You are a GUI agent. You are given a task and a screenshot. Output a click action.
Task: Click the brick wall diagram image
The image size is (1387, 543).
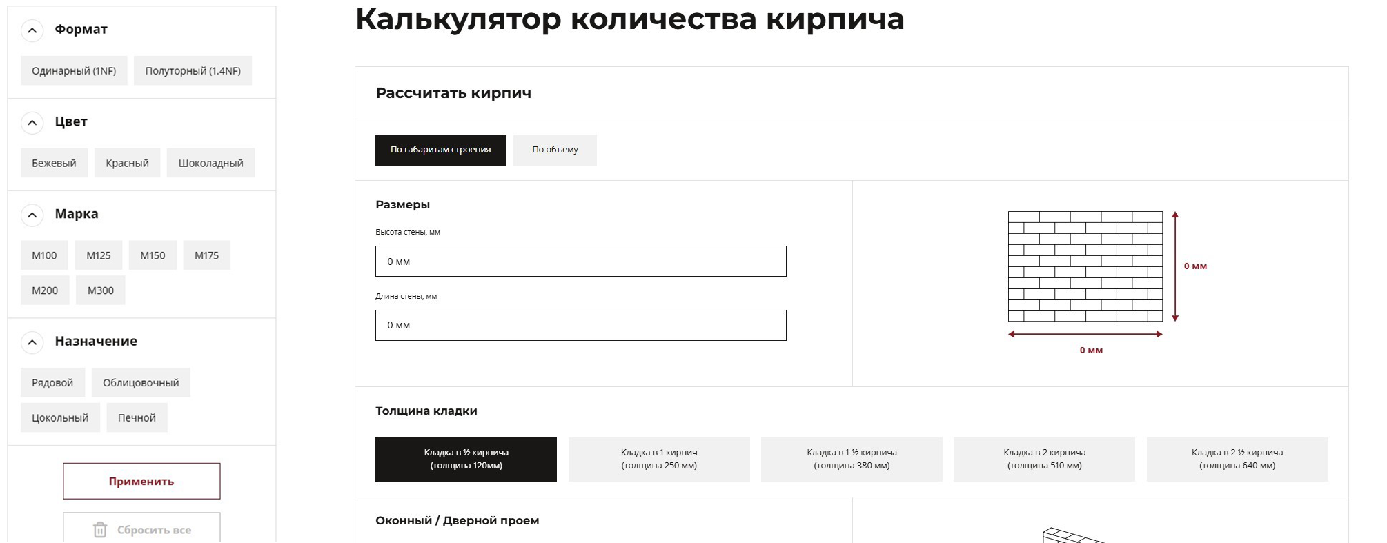[x=1085, y=267]
